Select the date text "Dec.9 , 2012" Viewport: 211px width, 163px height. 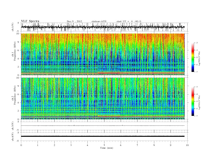[74, 21]
